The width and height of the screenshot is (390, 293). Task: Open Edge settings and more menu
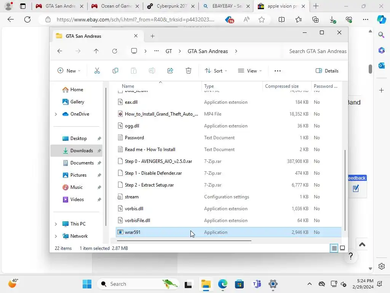365,19
